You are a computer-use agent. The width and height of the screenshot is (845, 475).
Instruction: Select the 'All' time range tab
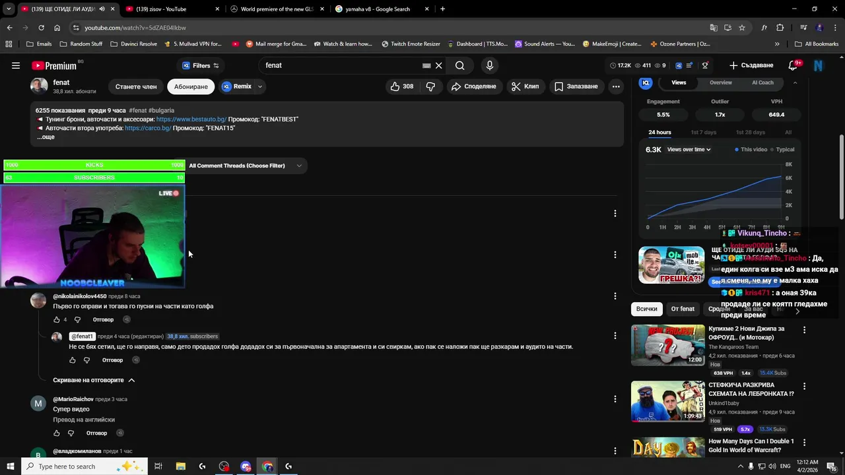click(x=788, y=133)
